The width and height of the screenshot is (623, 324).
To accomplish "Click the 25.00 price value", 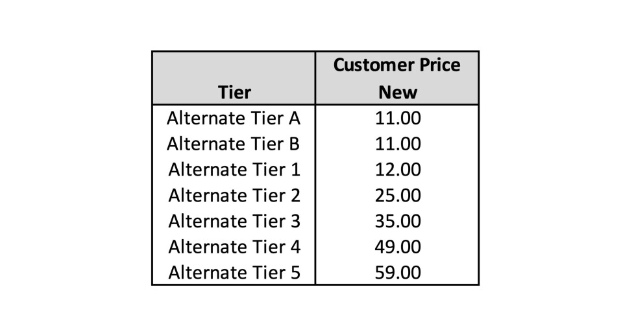I will (x=398, y=196).
